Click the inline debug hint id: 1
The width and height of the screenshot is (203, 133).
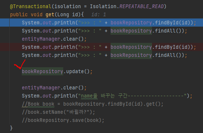tap(99, 14)
